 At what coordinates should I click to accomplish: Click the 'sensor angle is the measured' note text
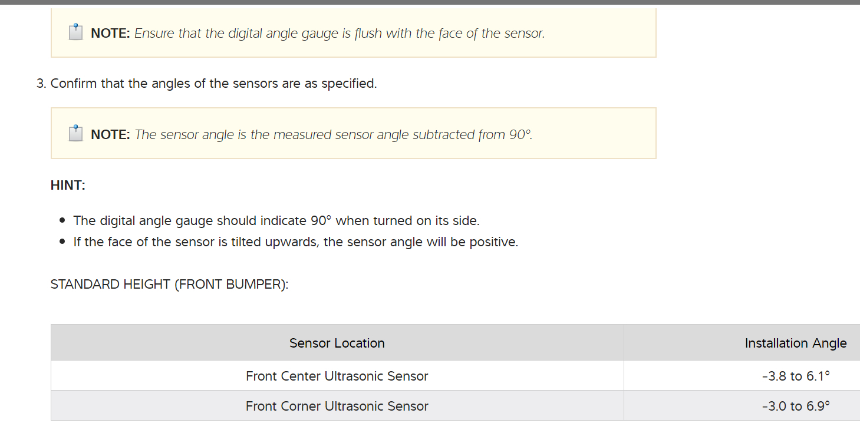pos(333,135)
